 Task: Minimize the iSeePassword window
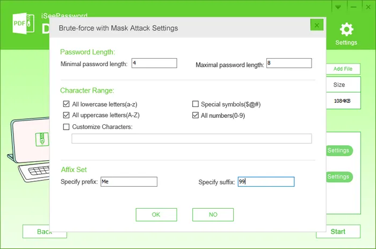click(x=353, y=7)
